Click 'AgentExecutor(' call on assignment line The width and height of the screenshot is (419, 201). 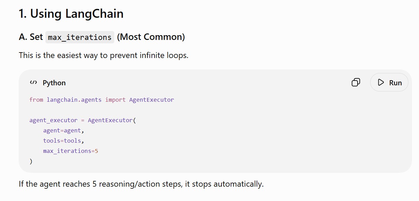pos(112,120)
